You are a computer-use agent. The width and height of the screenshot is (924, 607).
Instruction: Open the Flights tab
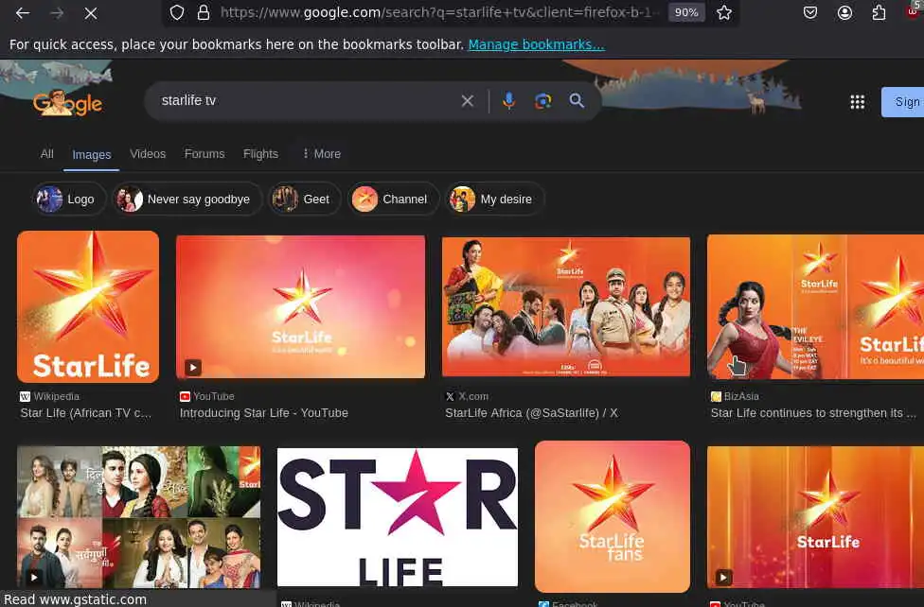[x=260, y=154]
